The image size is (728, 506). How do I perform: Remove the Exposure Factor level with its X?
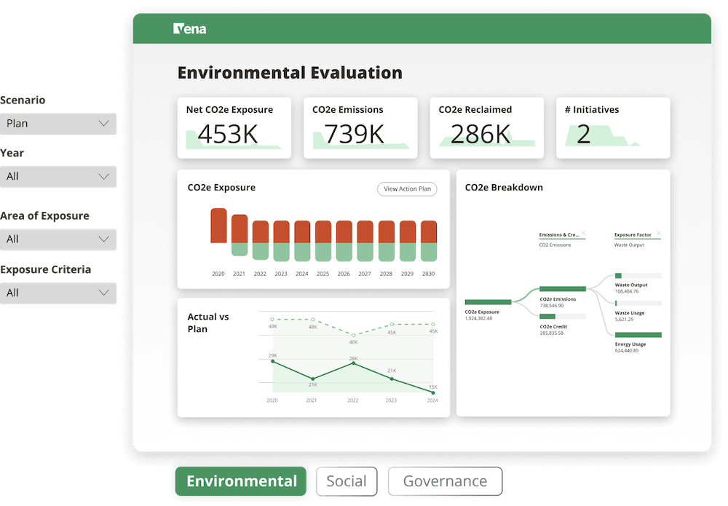(659, 233)
